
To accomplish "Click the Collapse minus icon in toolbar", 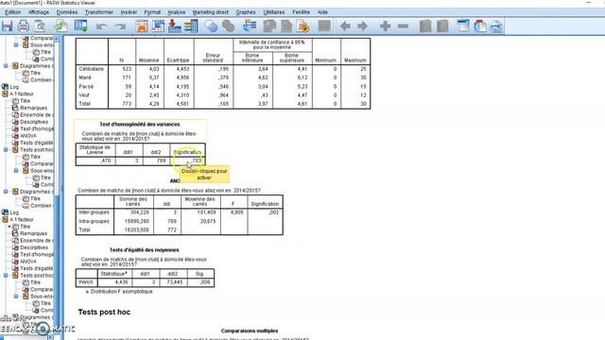I will [403, 26].
